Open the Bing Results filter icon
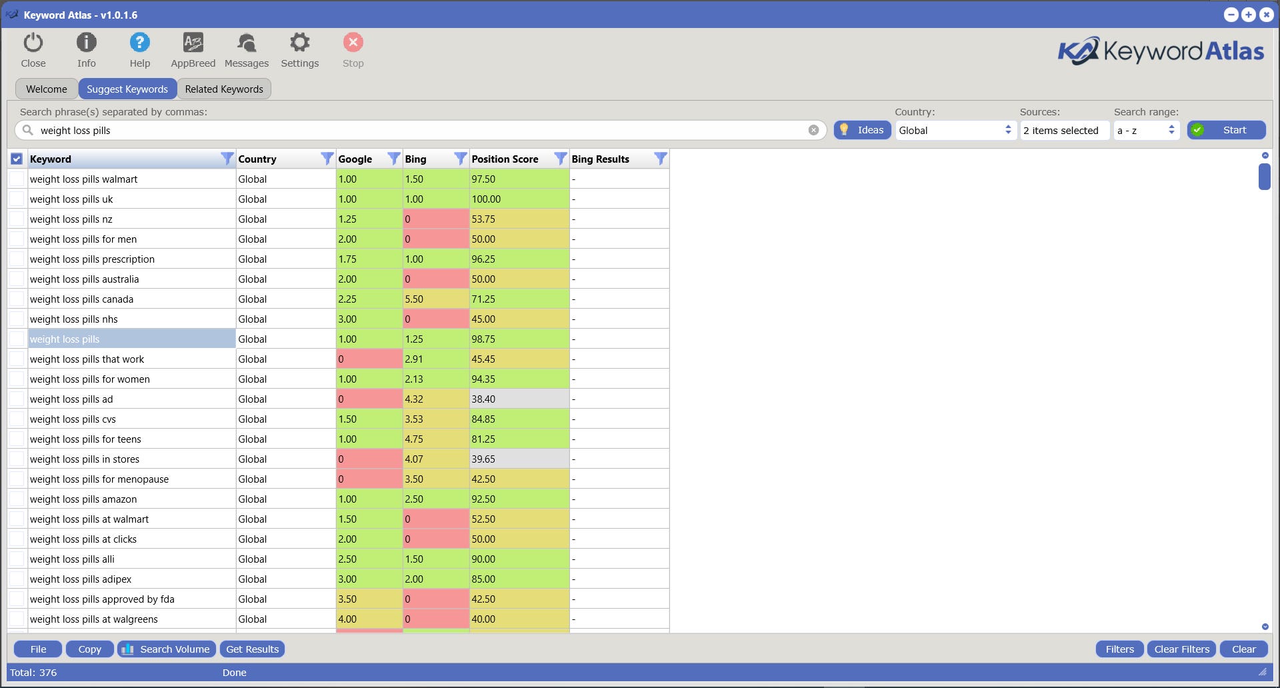 (660, 159)
